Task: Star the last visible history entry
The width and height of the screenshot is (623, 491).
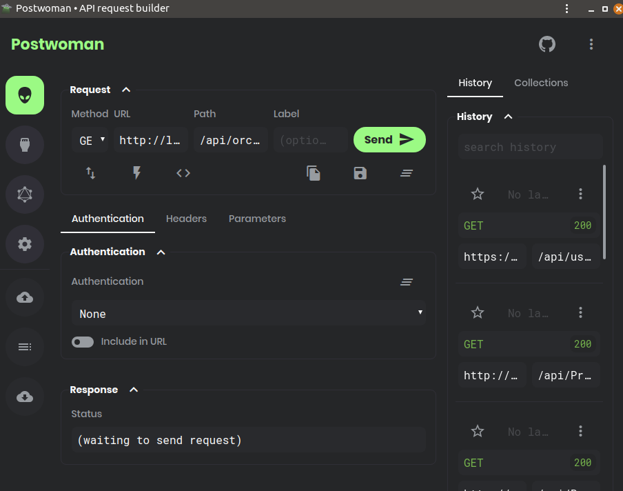Action: pos(477,432)
